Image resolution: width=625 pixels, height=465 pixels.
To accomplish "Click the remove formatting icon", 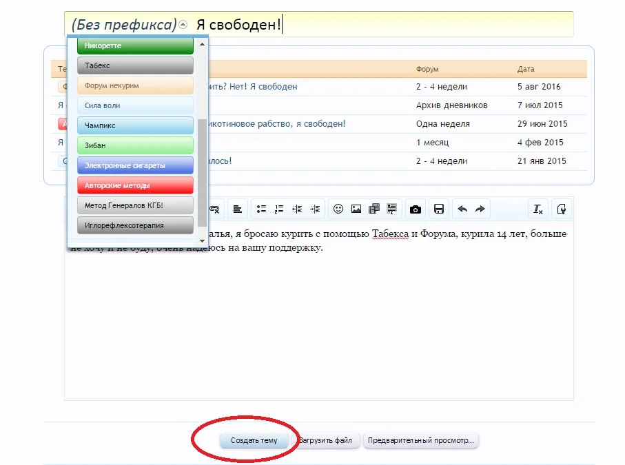I will click(x=537, y=209).
